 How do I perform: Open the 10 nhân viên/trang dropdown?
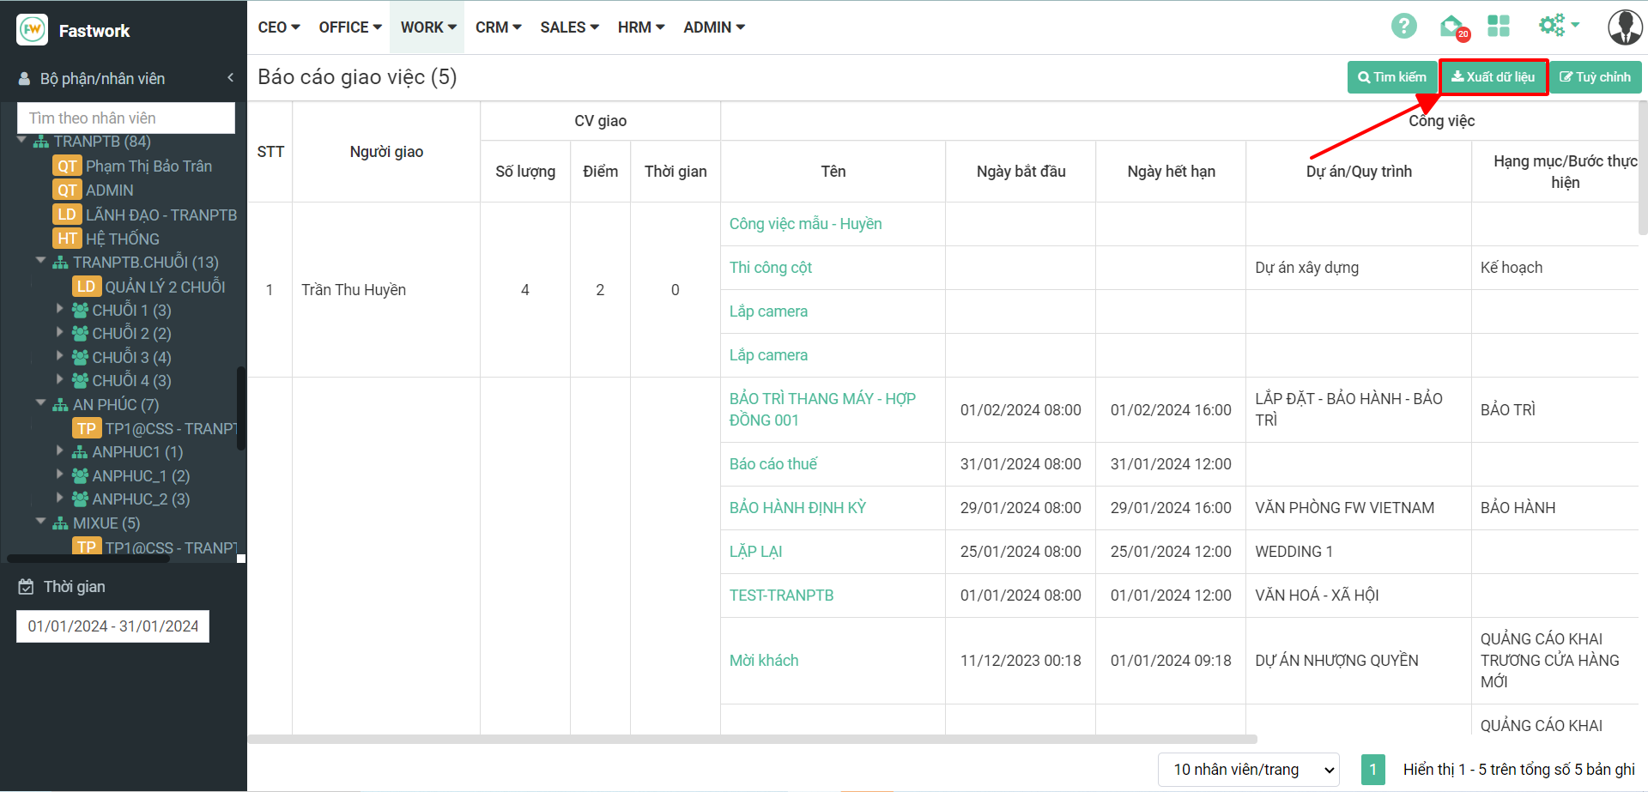point(1248,770)
